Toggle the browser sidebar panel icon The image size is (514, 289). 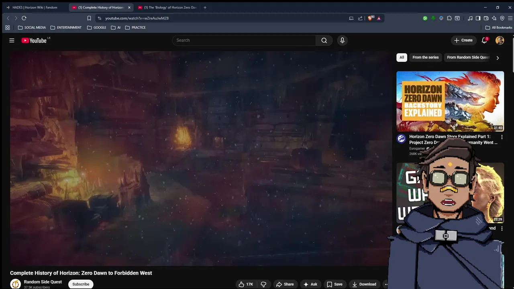click(x=478, y=18)
